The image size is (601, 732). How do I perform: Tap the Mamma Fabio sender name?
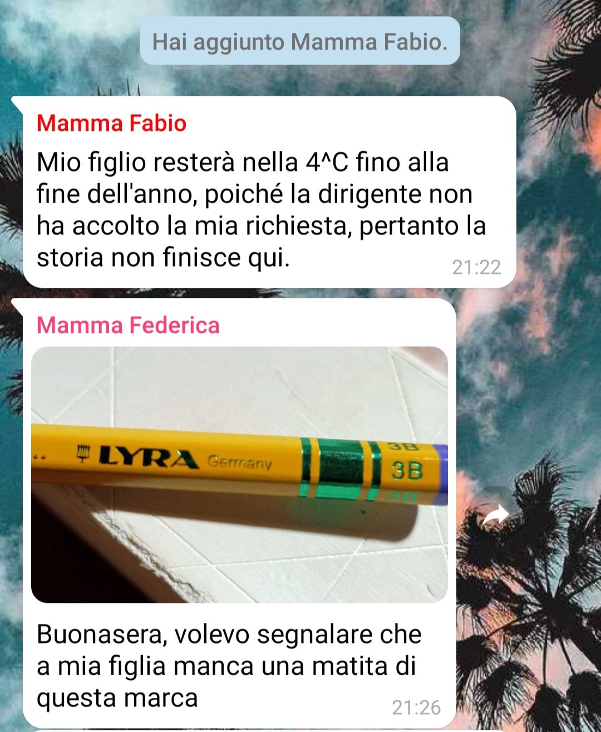point(111,124)
